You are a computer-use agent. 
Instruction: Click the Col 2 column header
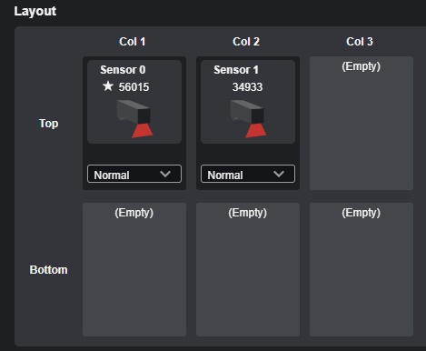coord(246,42)
